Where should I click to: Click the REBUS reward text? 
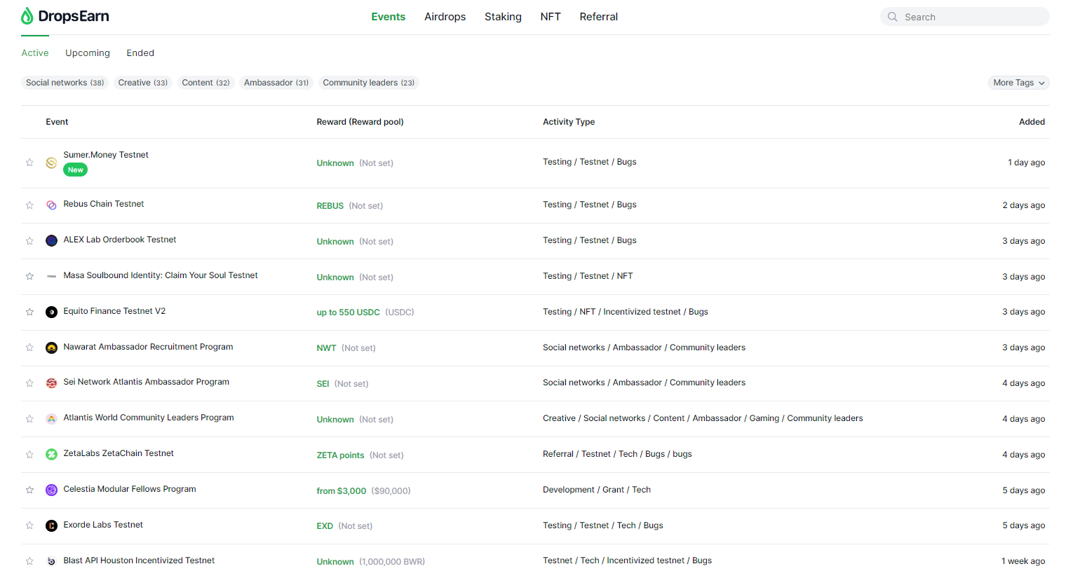click(330, 206)
